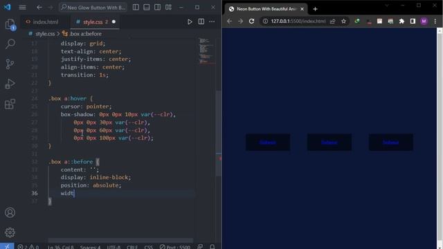Split the editor to the right
The height and width of the screenshot is (249, 443).
201,21
